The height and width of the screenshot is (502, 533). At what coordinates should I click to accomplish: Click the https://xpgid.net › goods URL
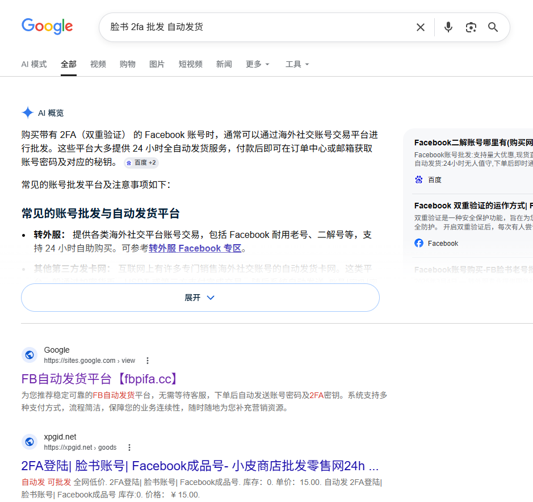pos(80,447)
